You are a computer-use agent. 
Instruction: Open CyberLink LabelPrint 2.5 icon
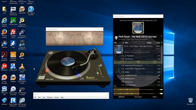click(x=22, y=22)
